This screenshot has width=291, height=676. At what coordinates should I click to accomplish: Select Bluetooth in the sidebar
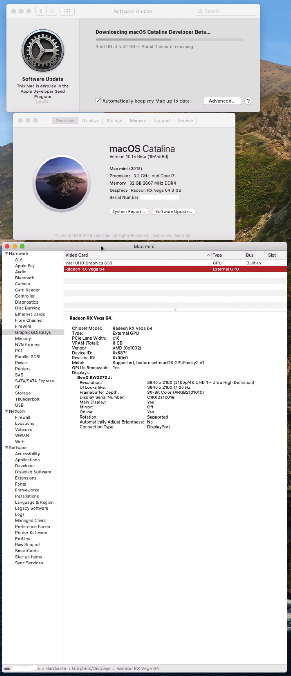[24, 278]
